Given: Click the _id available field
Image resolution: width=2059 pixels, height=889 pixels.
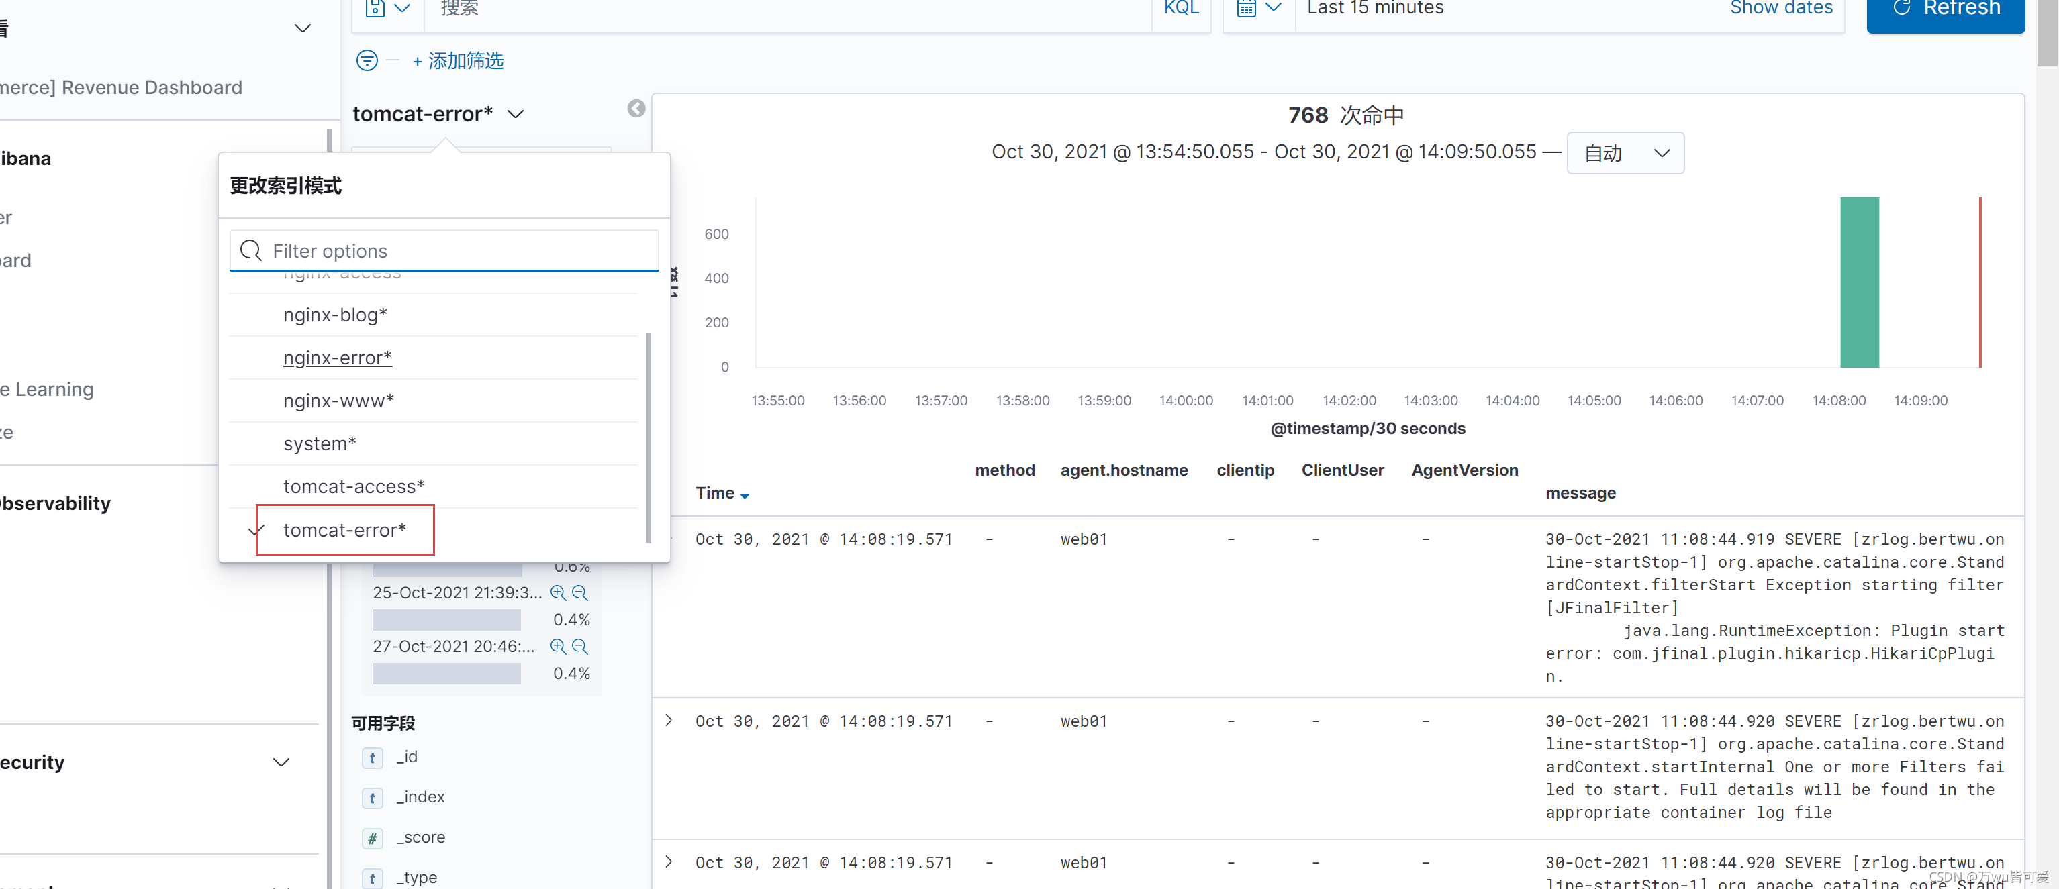Looking at the screenshot, I should coord(406,756).
